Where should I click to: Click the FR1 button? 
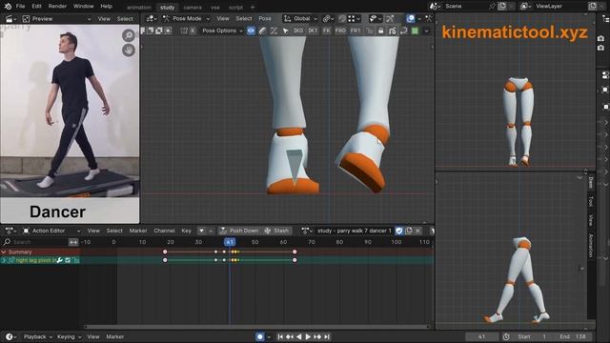click(356, 30)
